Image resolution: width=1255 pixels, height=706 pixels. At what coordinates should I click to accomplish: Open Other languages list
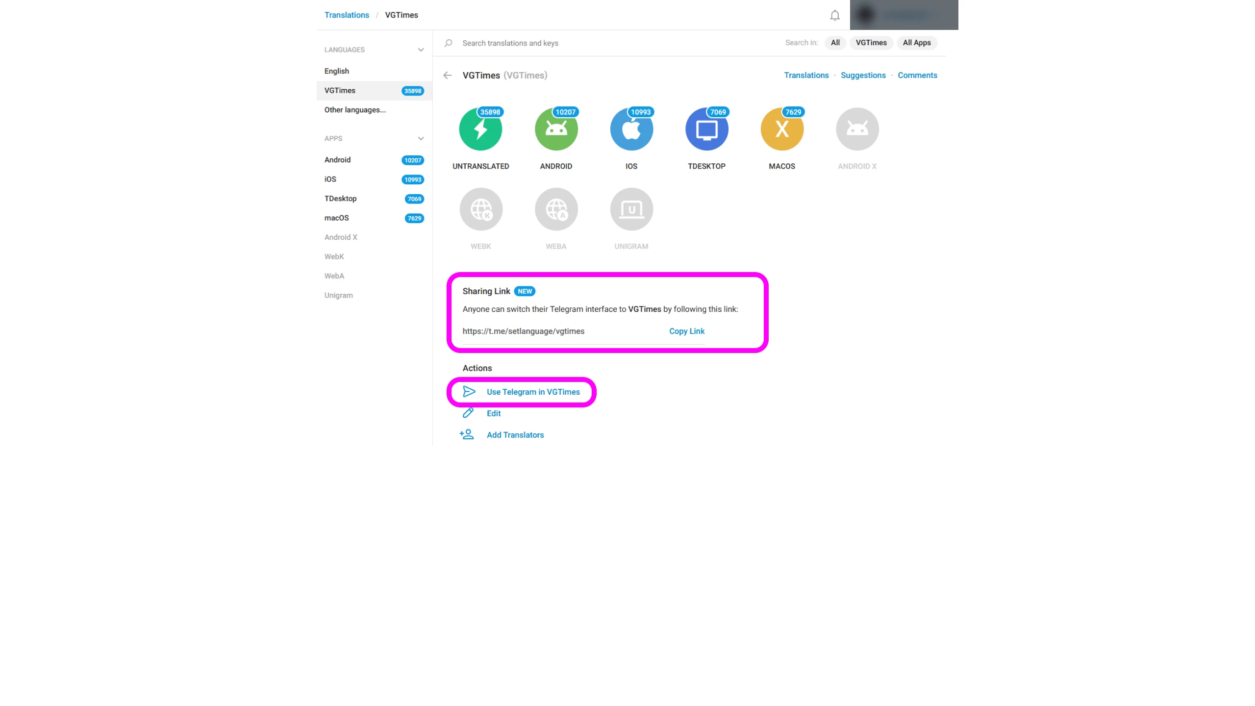(355, 110)
